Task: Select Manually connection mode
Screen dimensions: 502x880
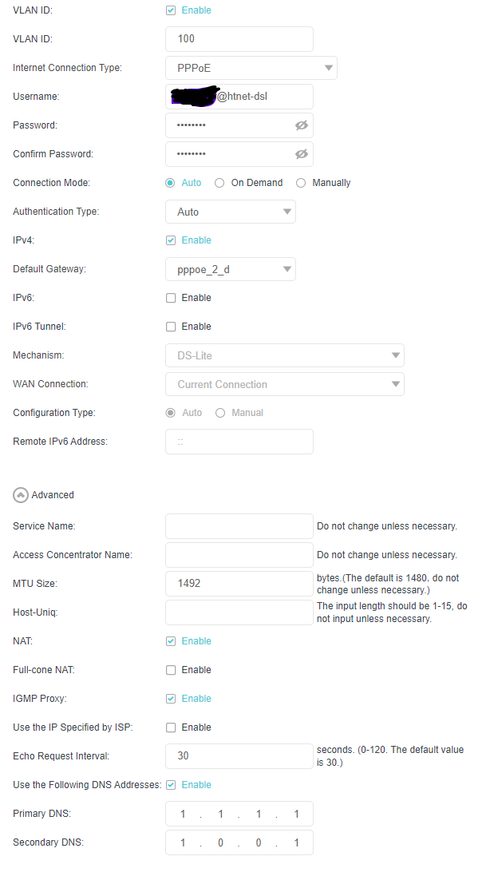Action: coord(301,183)
